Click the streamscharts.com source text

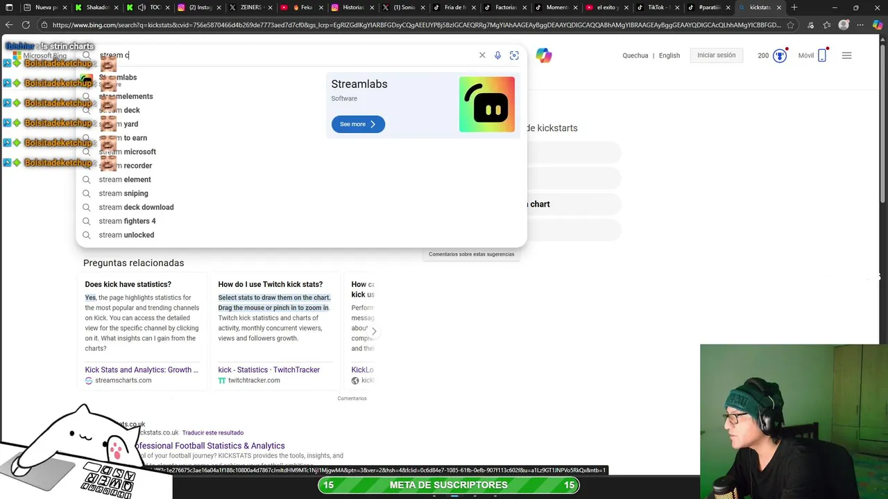(123, 380)
